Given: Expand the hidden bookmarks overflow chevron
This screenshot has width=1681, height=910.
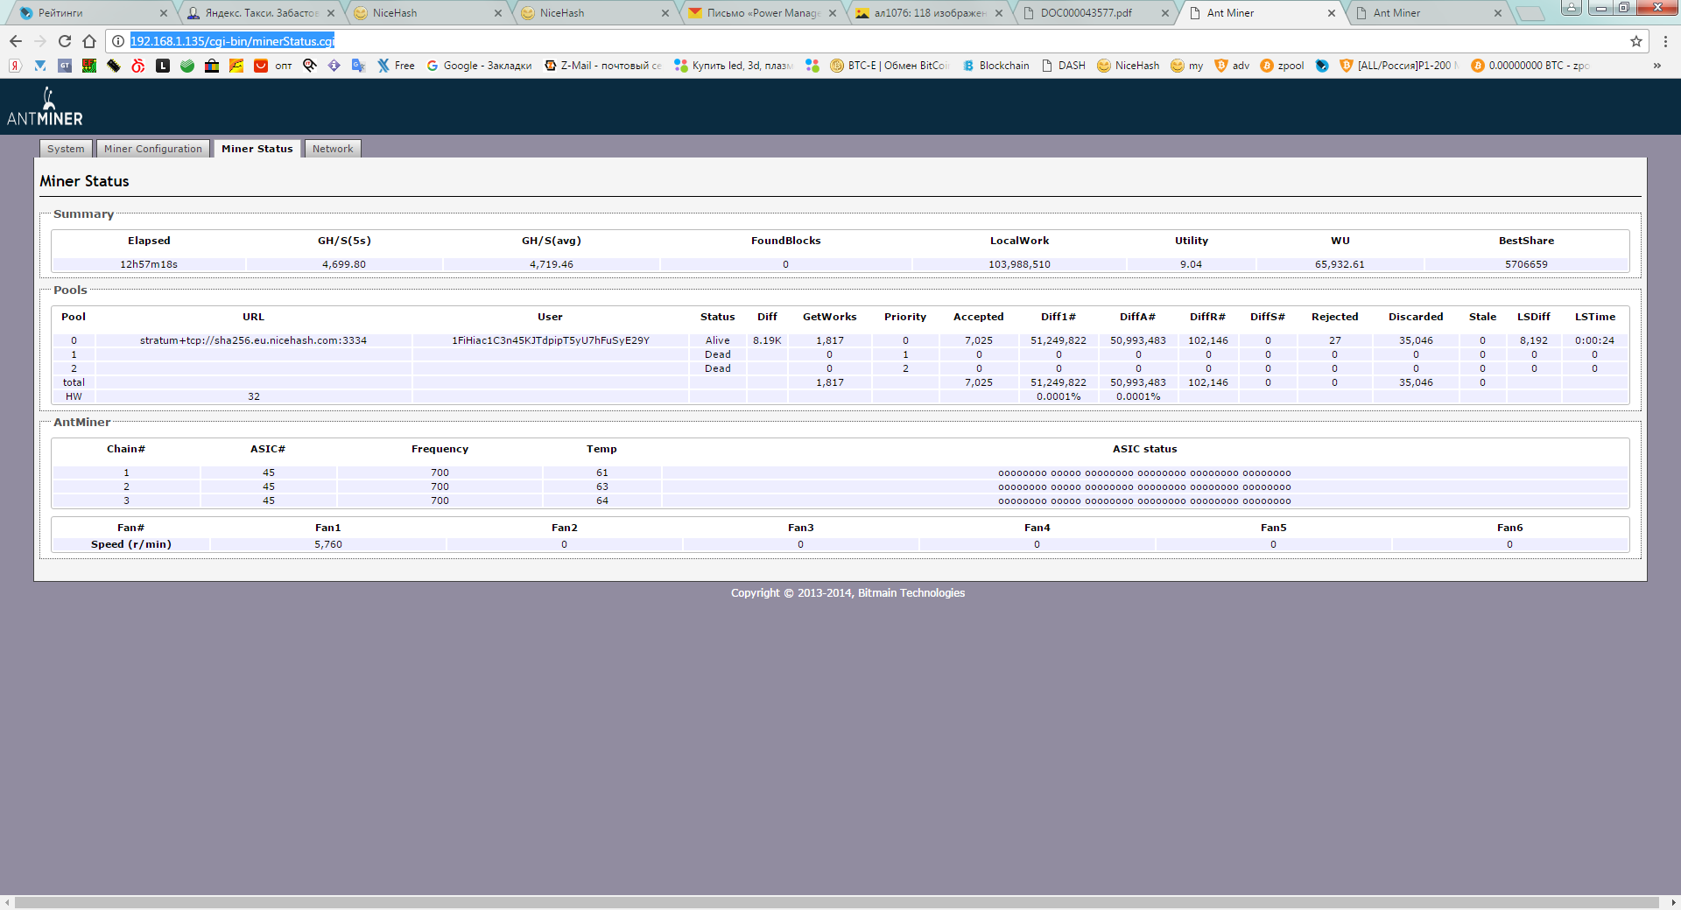Looking at the screenshot, I should 1656,66.
